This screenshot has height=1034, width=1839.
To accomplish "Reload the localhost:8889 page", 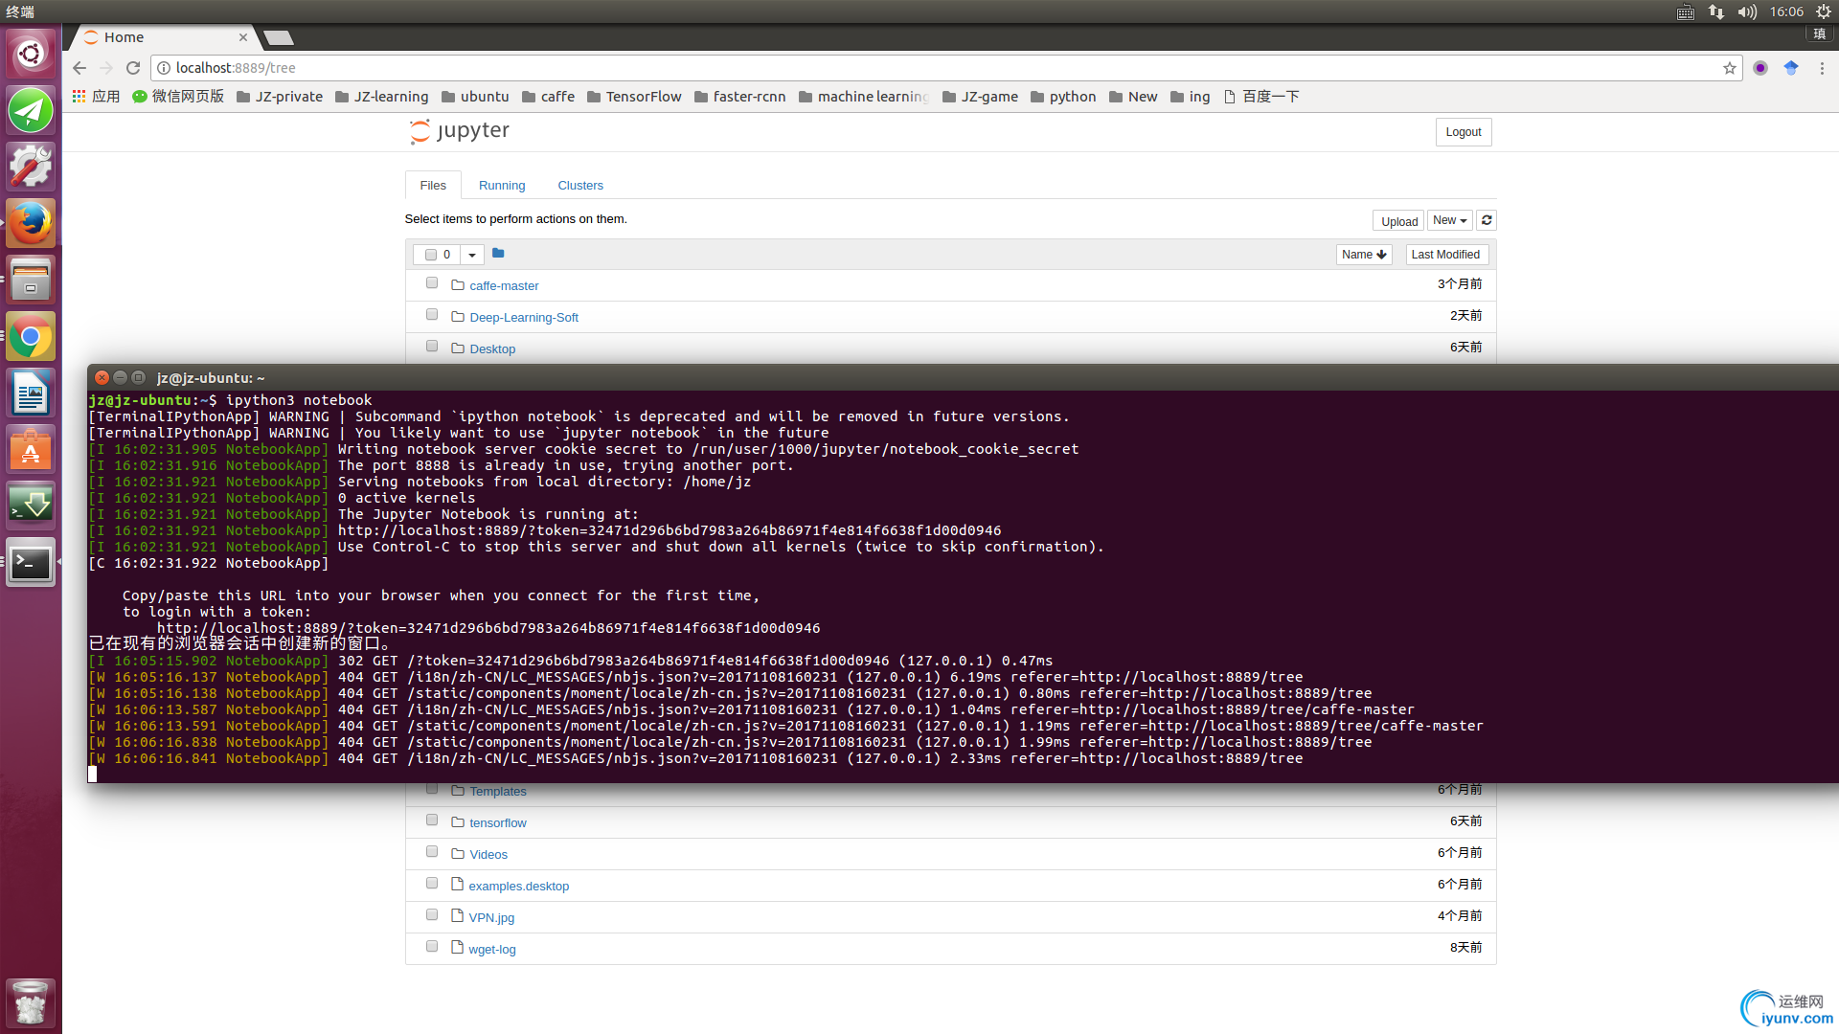I will tap(133, 68).
